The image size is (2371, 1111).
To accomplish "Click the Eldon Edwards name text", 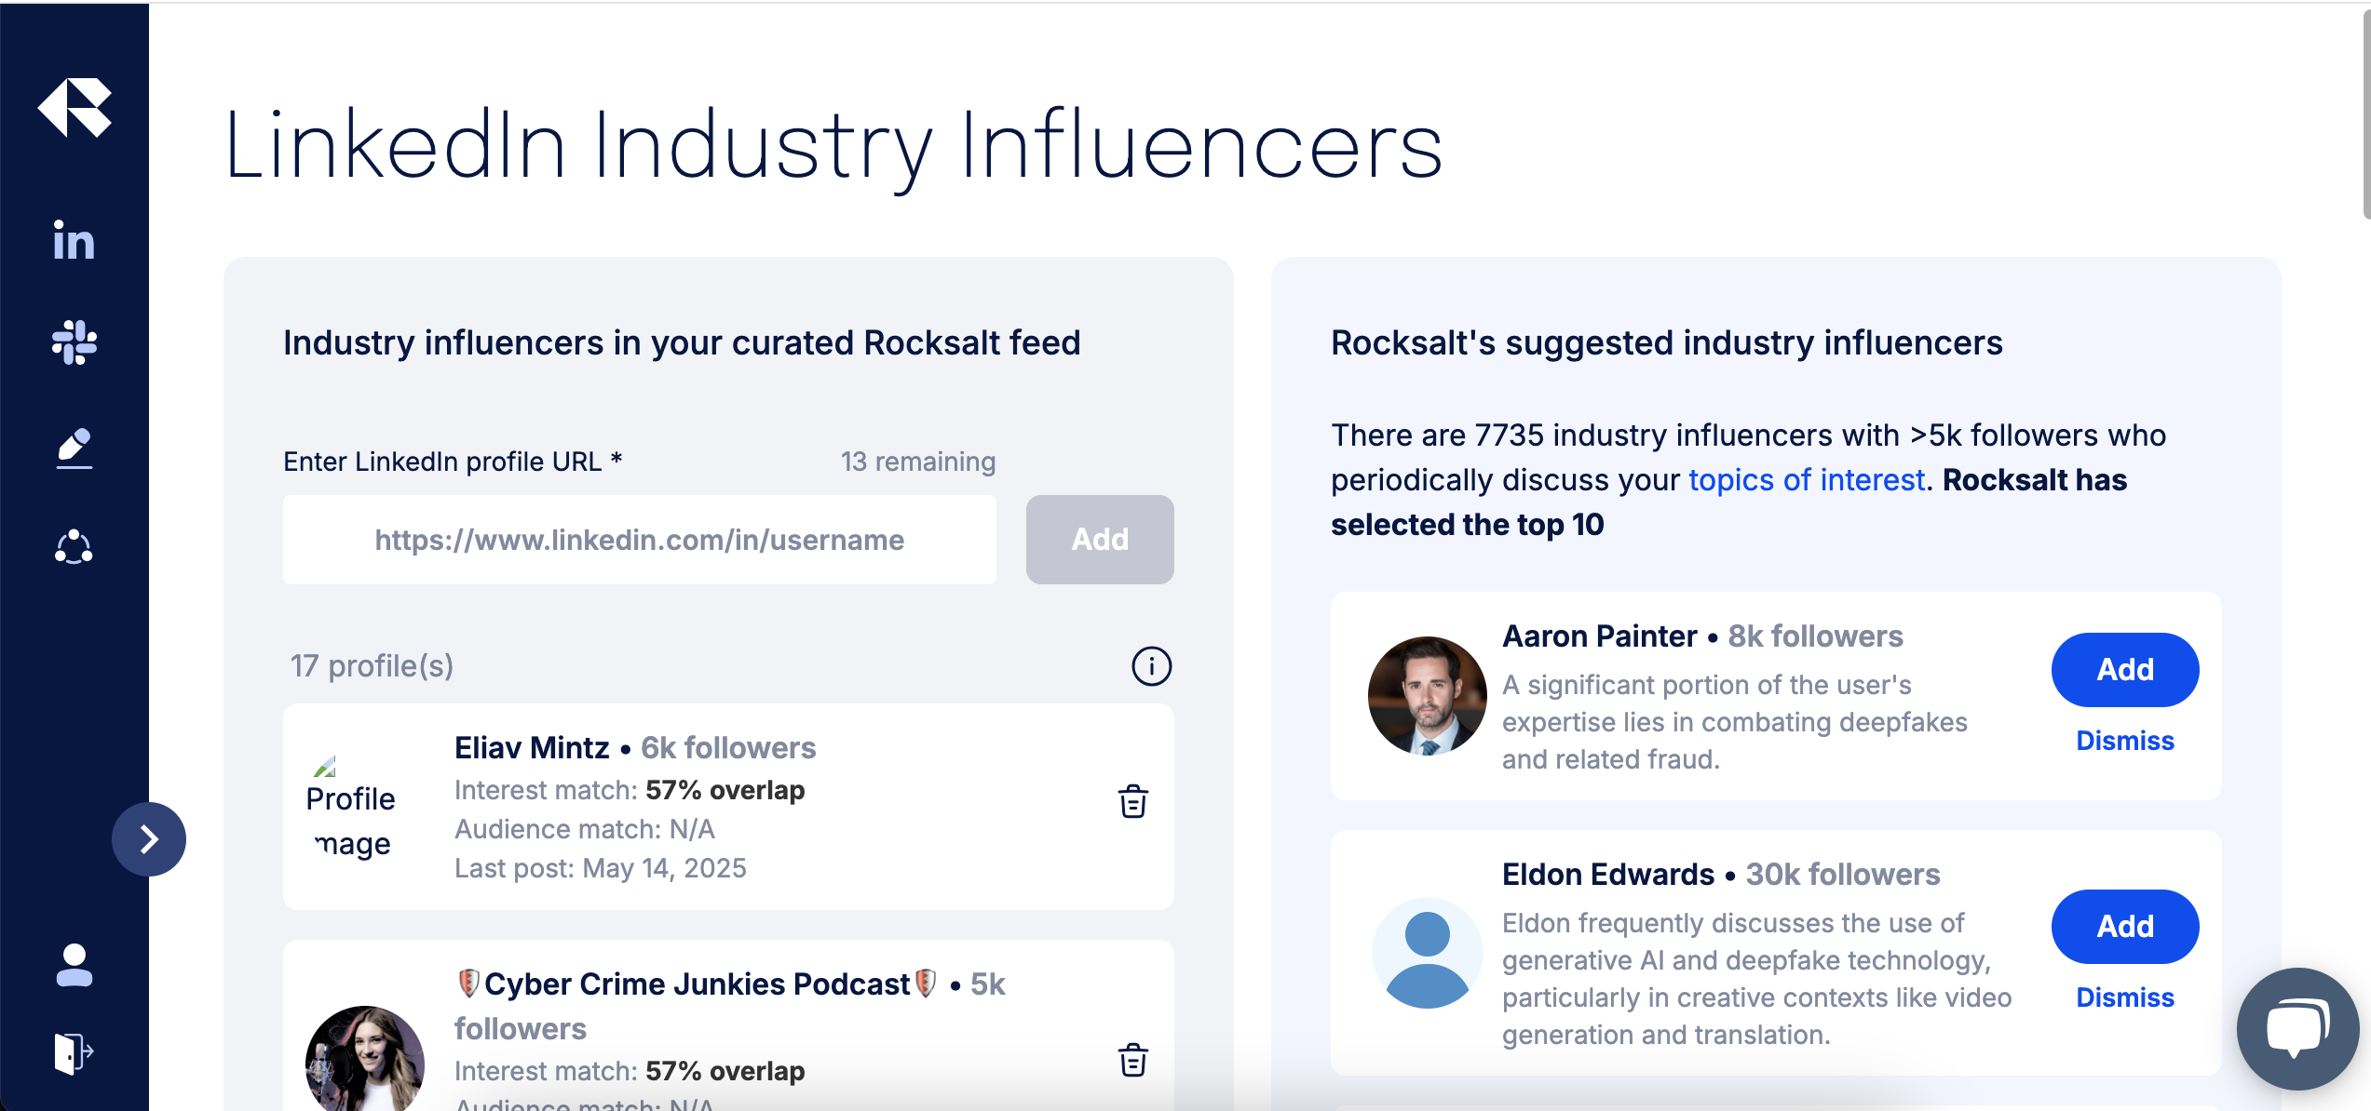I will pyautogui.click(x=1608, y=875).
